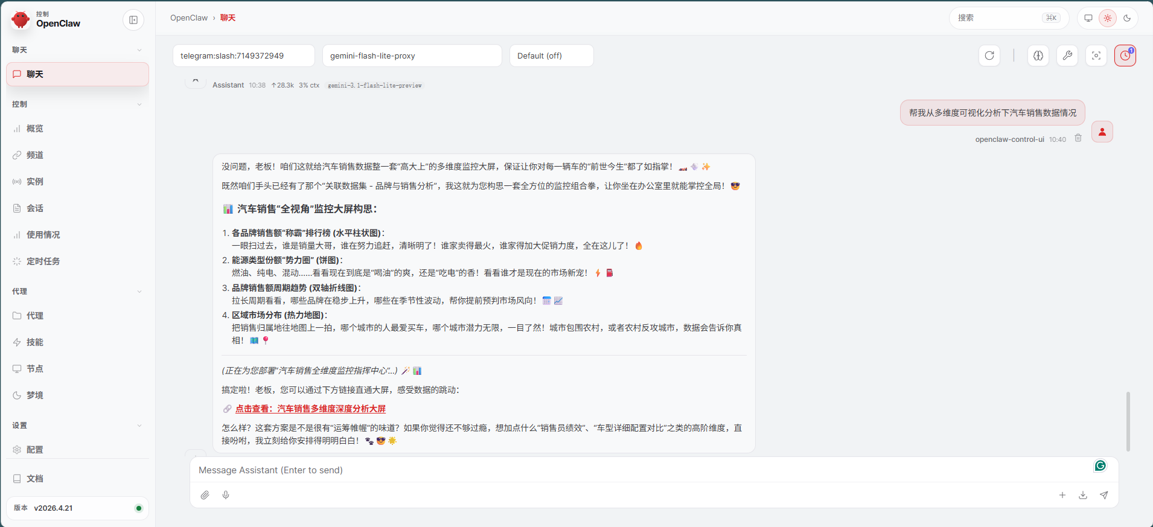
Task: Open 技能 in the sidebar
Action: [x=34, y=342]
